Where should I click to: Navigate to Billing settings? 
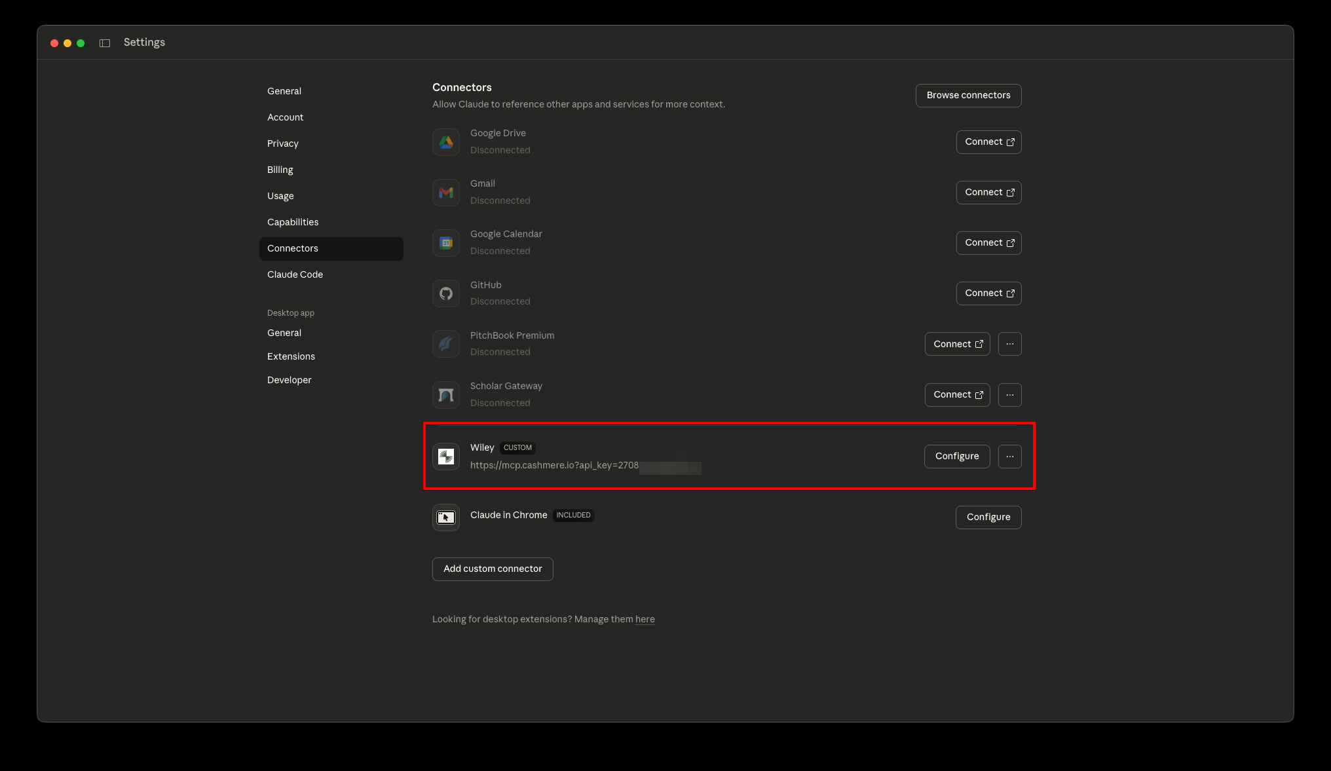(331, 170)
